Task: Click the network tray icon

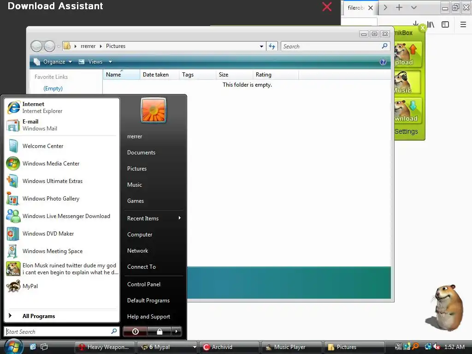Action: coord(428,347)
